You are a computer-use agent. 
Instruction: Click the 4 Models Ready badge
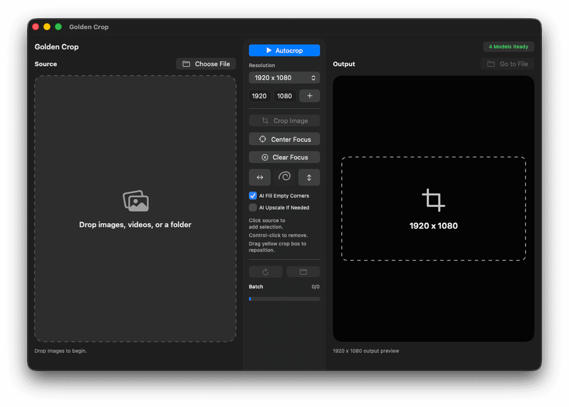coord(508,47)
